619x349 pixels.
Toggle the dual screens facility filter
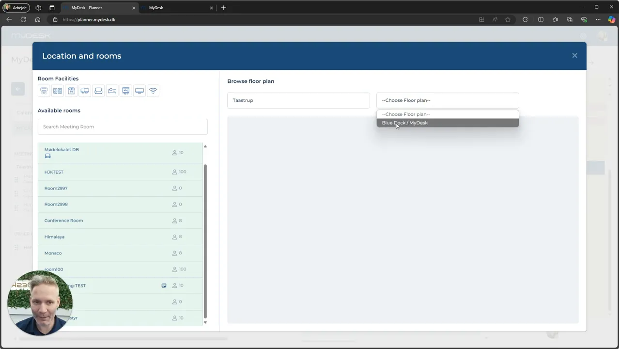[x=85, y=91]
